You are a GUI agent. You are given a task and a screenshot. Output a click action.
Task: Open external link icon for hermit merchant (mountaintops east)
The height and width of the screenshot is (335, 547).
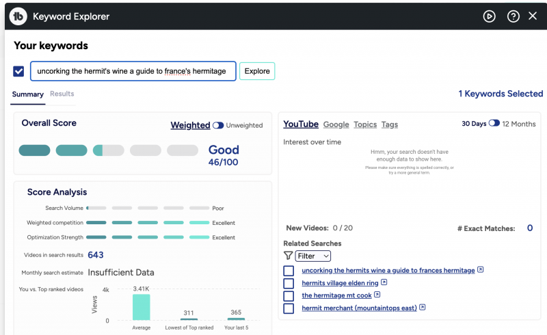423,308
